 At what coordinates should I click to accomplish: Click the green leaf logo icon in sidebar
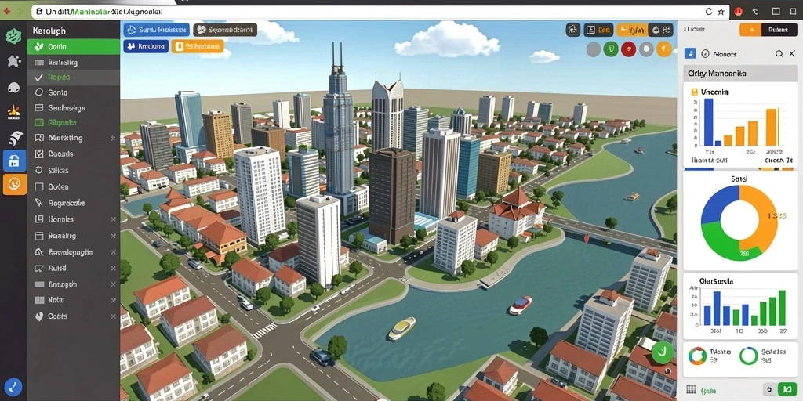[x=13, y=36]
